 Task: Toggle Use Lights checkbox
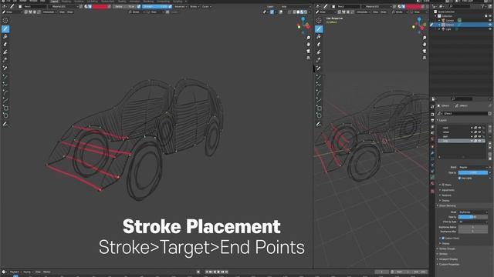(x=459, y=178)
